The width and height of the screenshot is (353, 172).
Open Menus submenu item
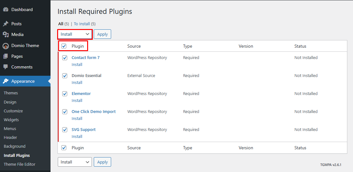pyautogui.click(x=10, y=128)
